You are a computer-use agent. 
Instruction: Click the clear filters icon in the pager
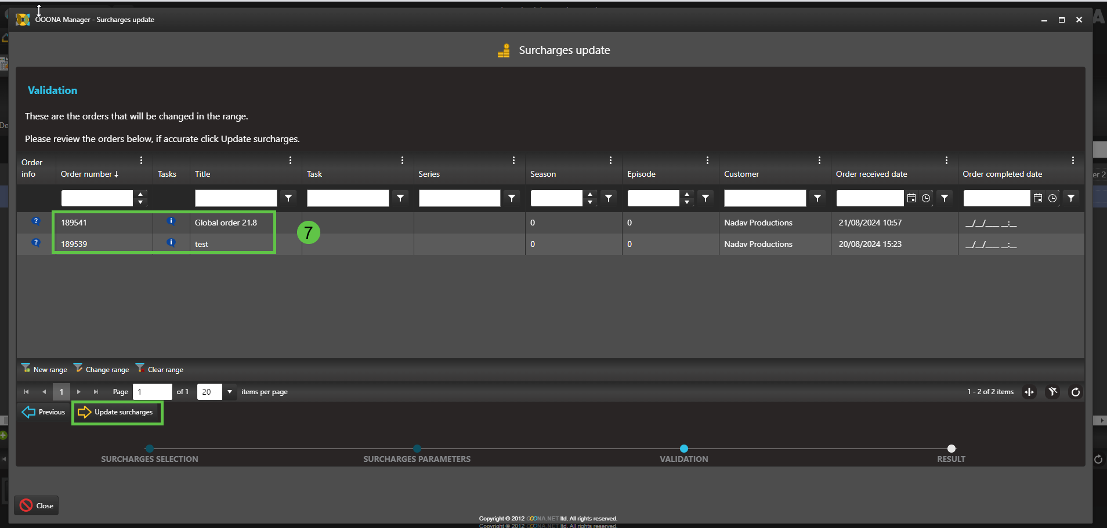1052,392
